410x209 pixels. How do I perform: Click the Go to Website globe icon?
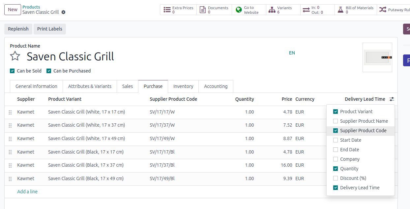click(239, 10)
